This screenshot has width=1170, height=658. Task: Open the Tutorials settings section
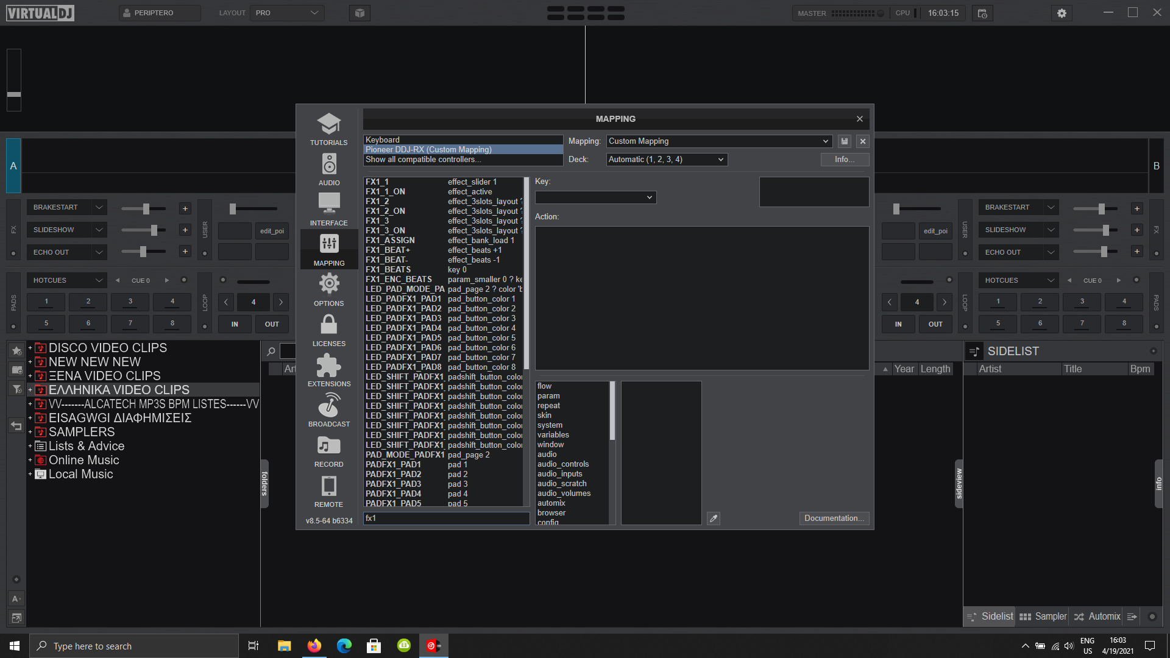328,129
